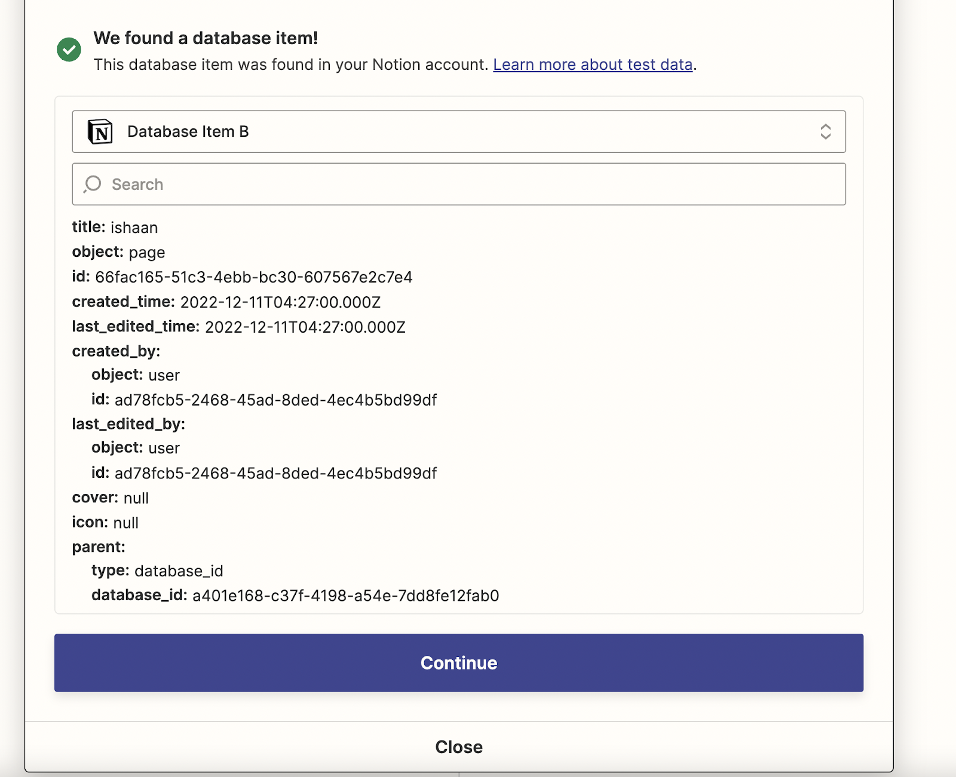The image size is (956, 777).
Task: Select the database_id value starting with a401e168
Action: (x=345, y=595)
